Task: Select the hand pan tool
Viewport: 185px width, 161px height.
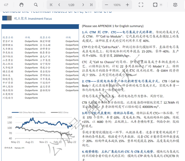Action: click(x=21, y=5)
